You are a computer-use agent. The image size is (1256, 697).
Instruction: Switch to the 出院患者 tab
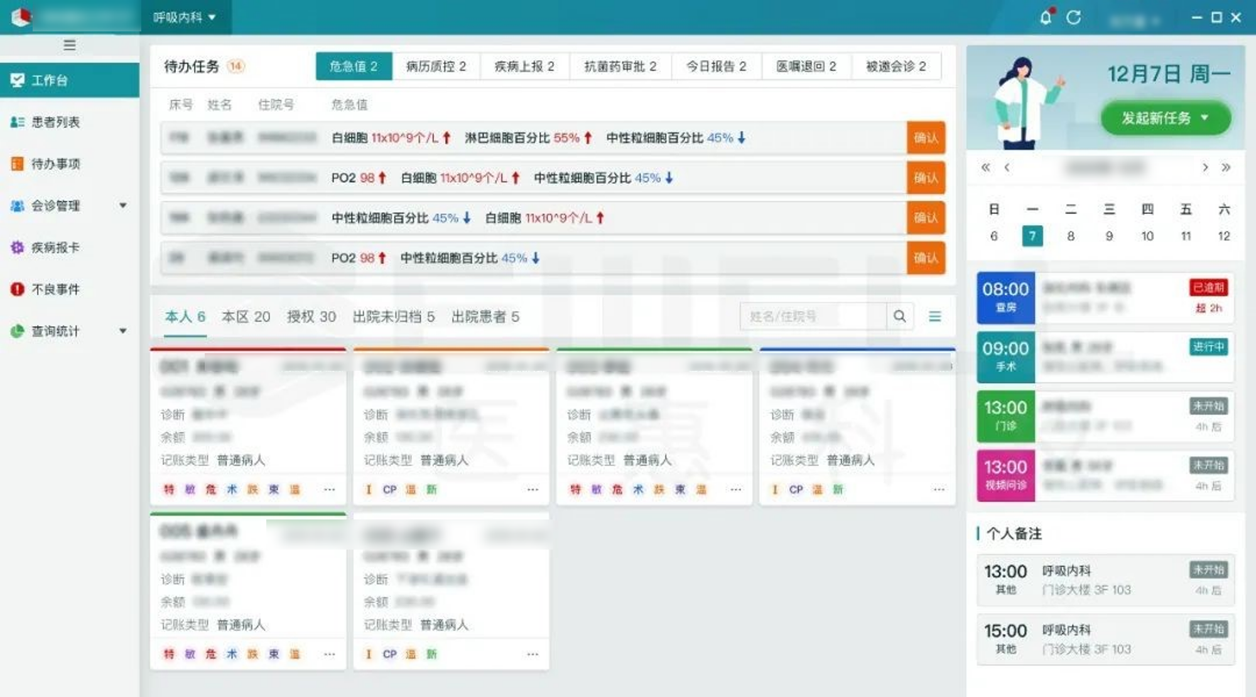[484, 317]
